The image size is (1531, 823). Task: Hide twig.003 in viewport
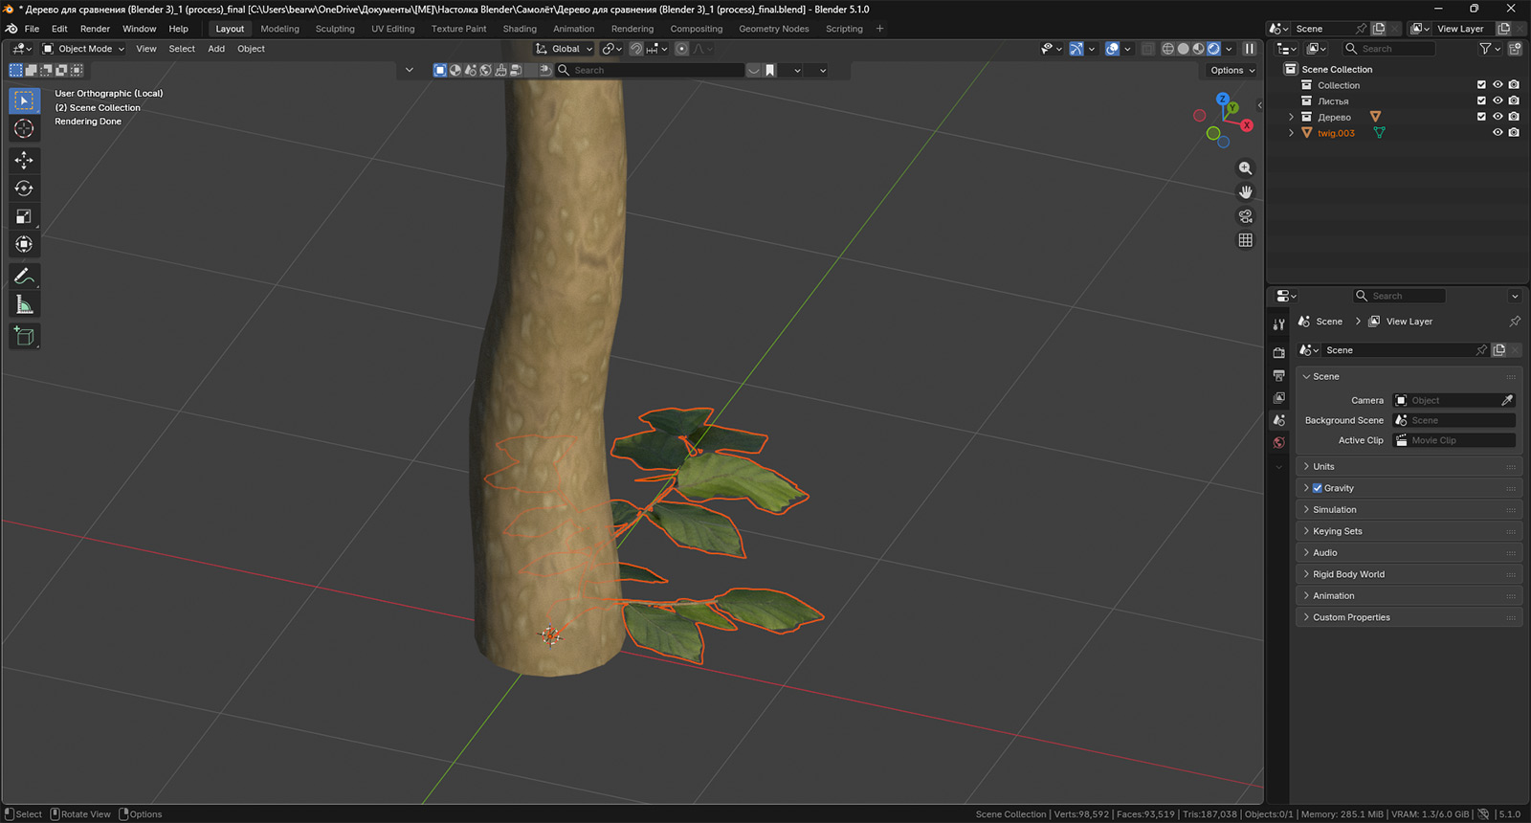(1498, 133)
